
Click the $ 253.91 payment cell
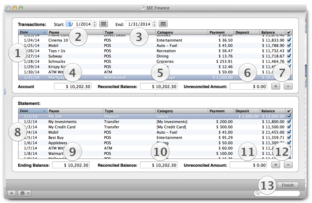click(x=224, y=61)
